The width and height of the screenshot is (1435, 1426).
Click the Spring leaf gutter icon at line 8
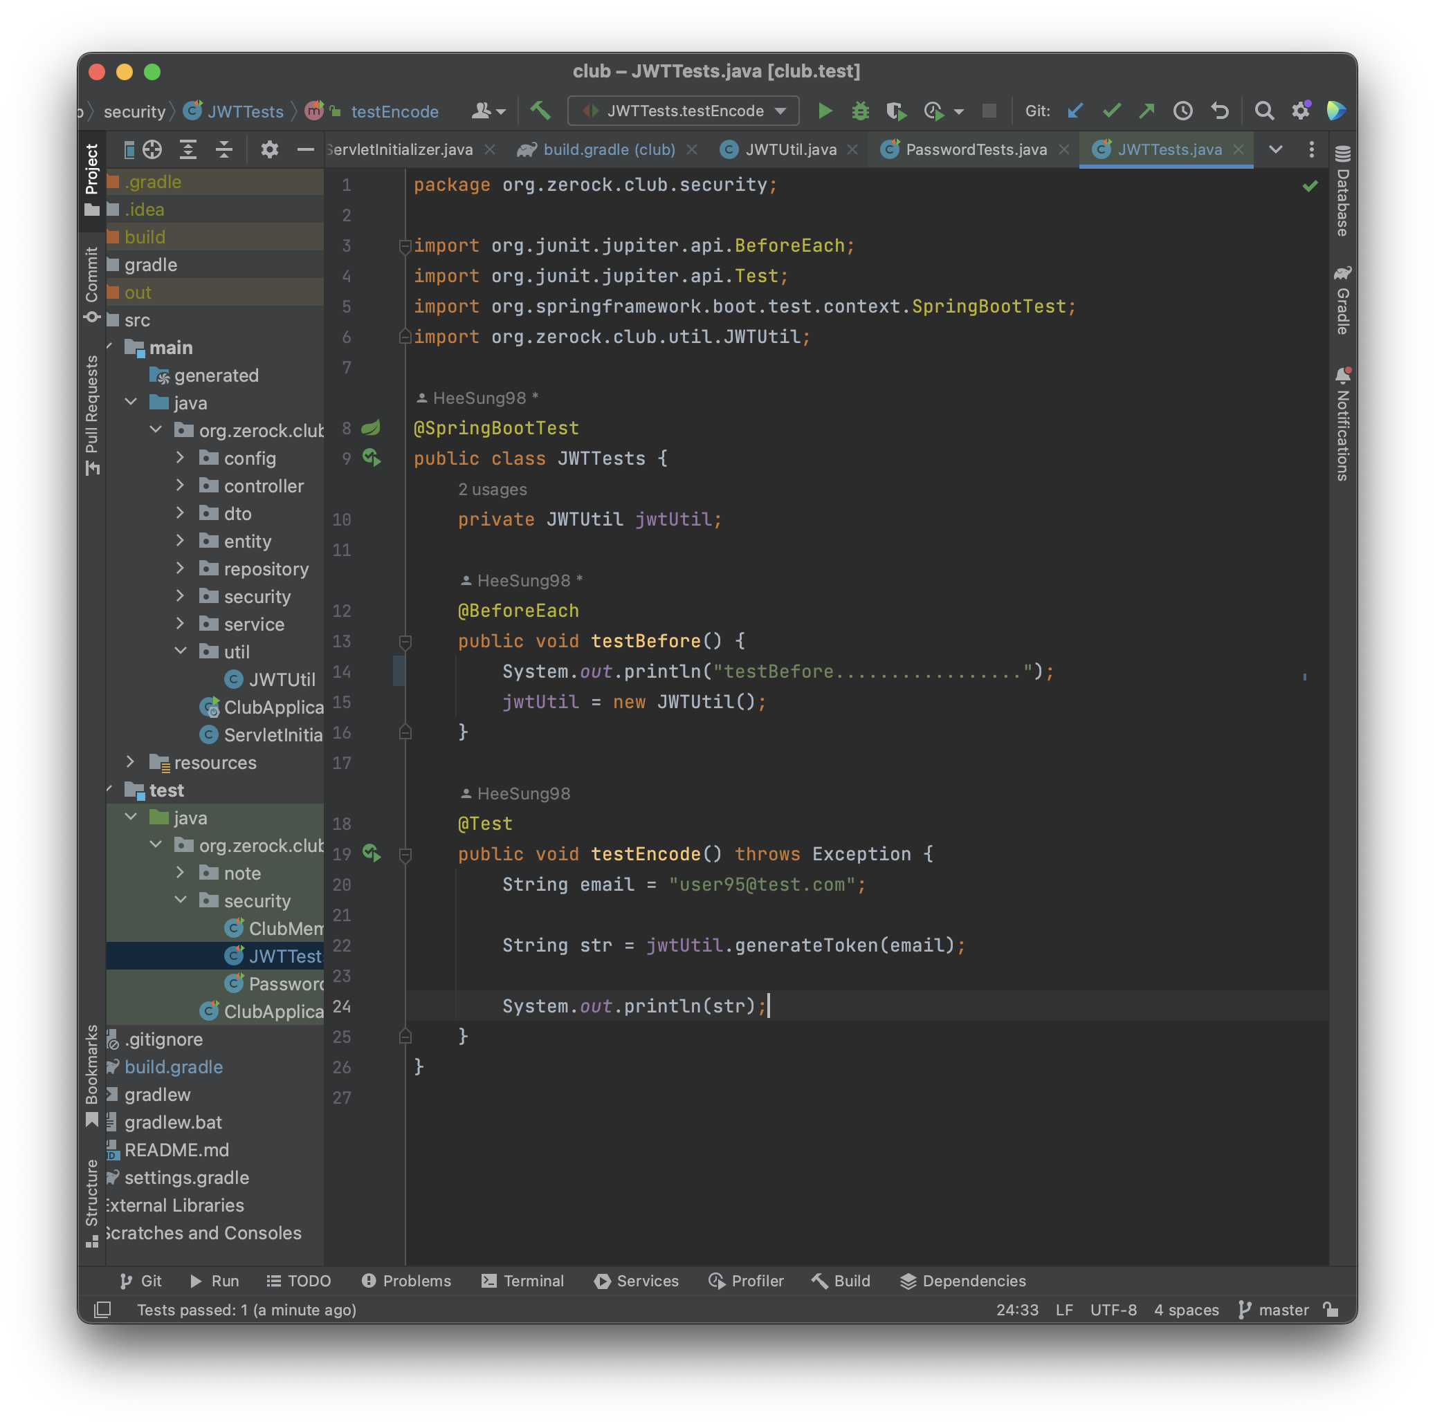click(x=371, y=427)
